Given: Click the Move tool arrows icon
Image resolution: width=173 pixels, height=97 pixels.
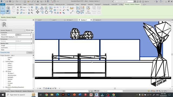Looking at the screenshot, I should tap(38, 12).
